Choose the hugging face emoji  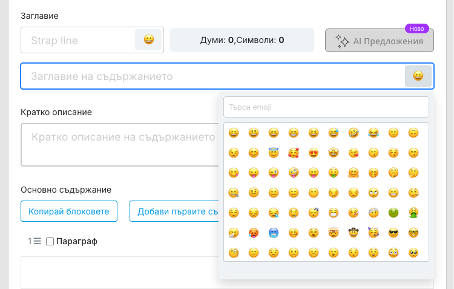point(354,173)
